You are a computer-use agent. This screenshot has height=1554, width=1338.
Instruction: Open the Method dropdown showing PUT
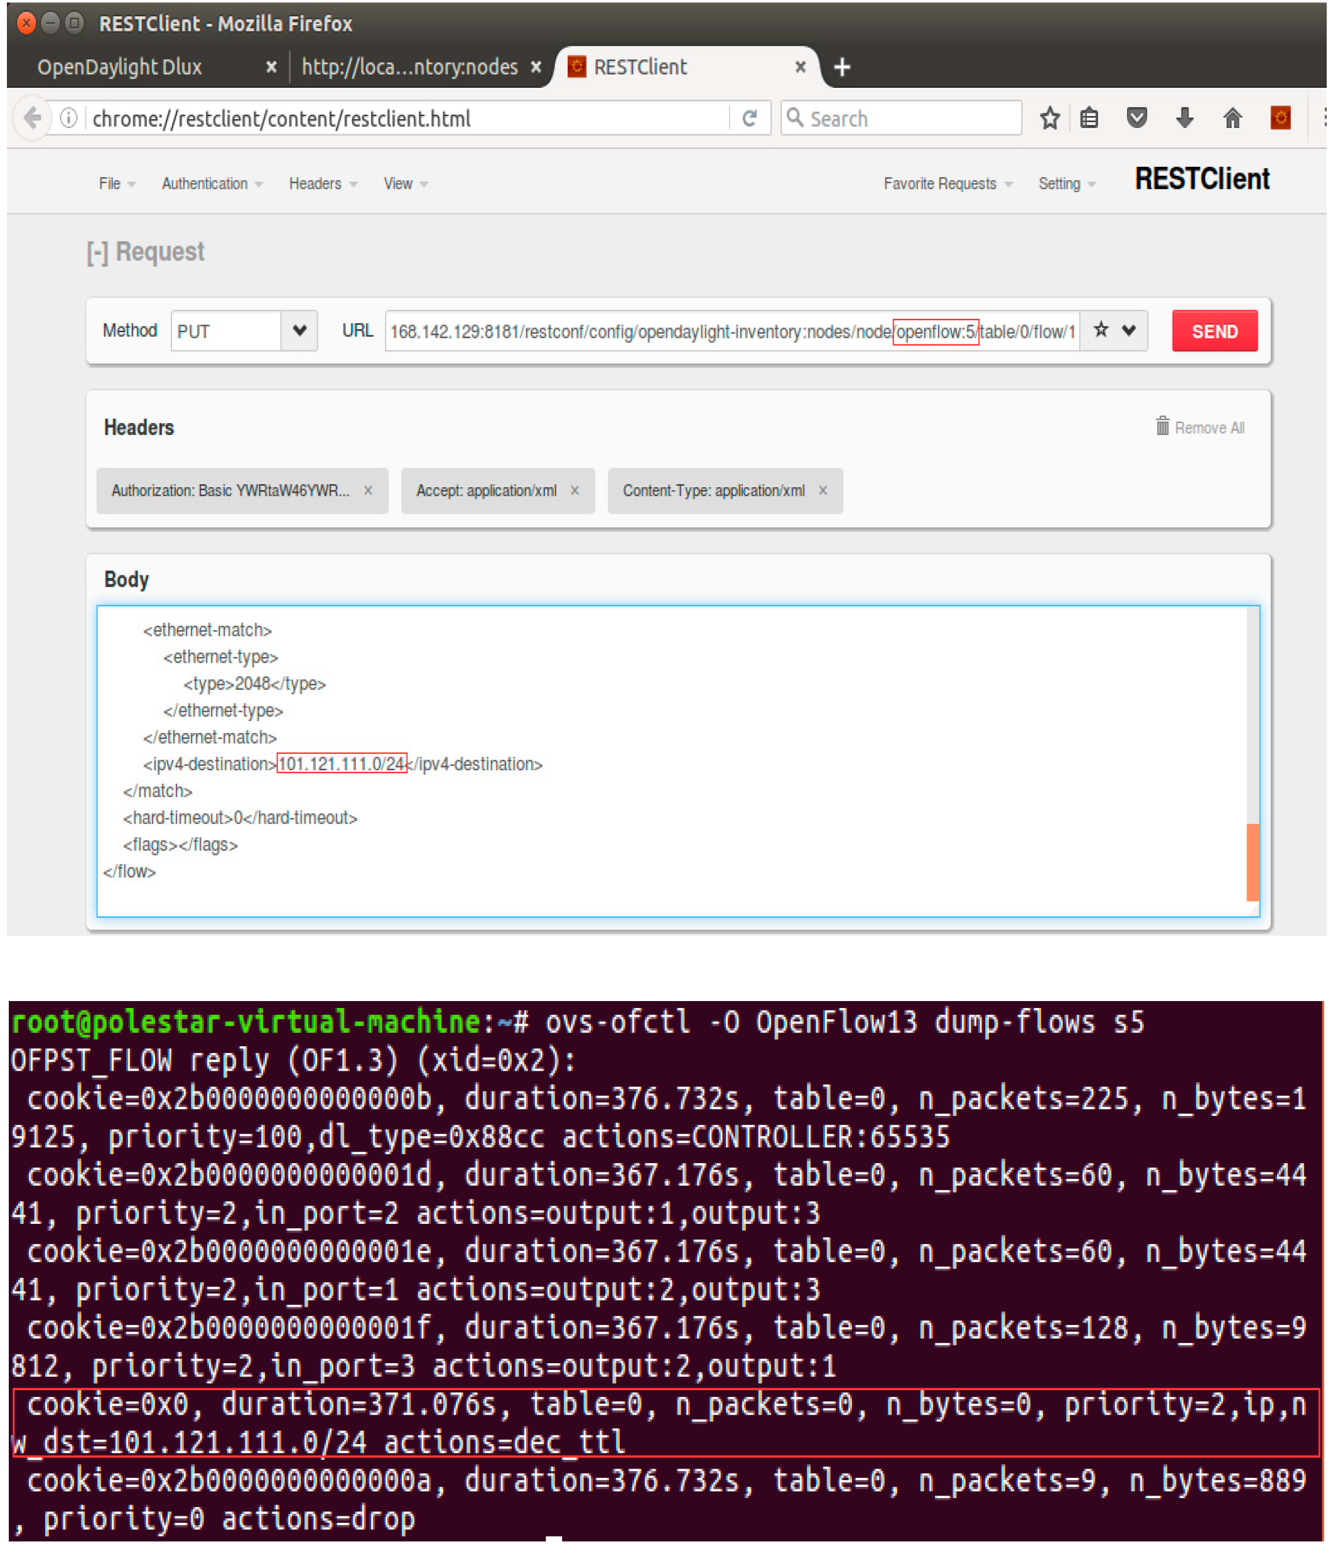click(244, 331)
